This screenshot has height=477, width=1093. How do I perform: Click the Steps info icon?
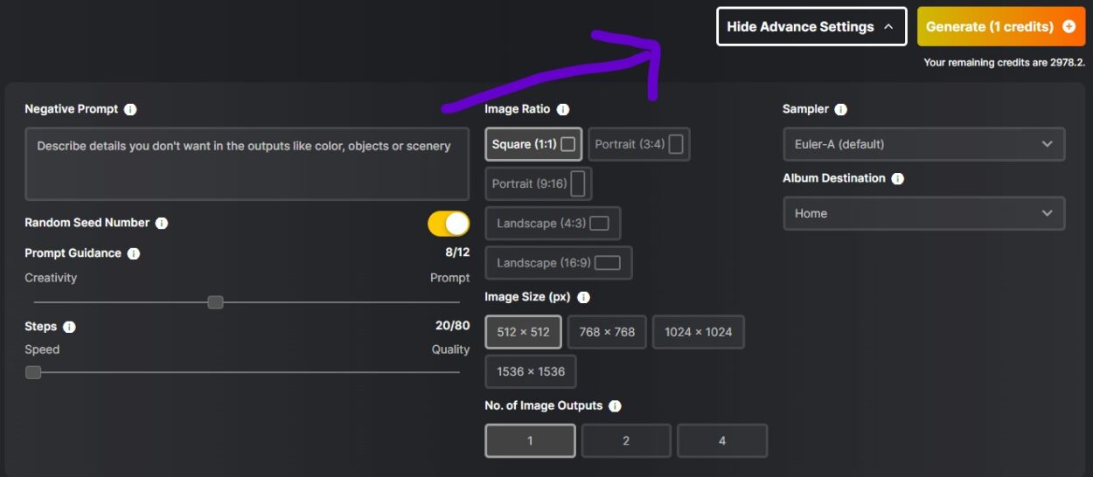click(x=69, y=327)
